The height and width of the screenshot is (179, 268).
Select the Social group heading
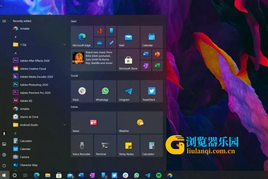click(x=74, y=76)
